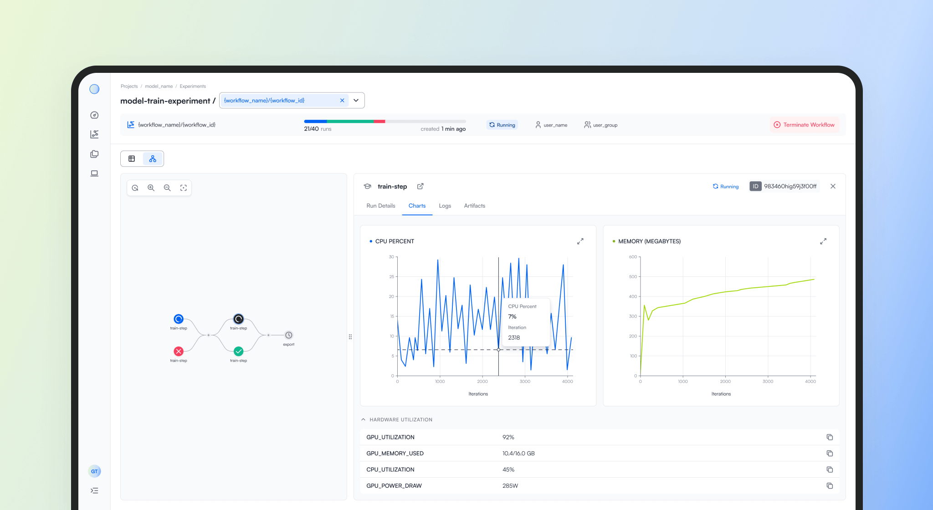This screenshot has width=933, height=510.
Task: Toggle the Memory series legend dot
Action: click(614, 241)
